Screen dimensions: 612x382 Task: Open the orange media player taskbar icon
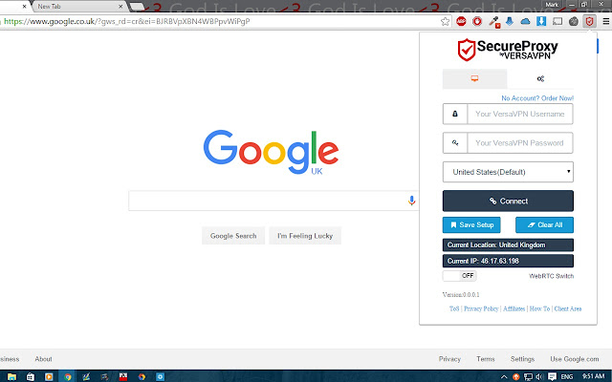click(x=49, y=376)
